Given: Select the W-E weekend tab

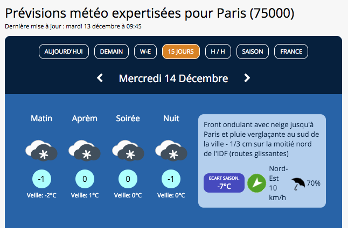Looking at the screenshot, I should tap(145, 52).
